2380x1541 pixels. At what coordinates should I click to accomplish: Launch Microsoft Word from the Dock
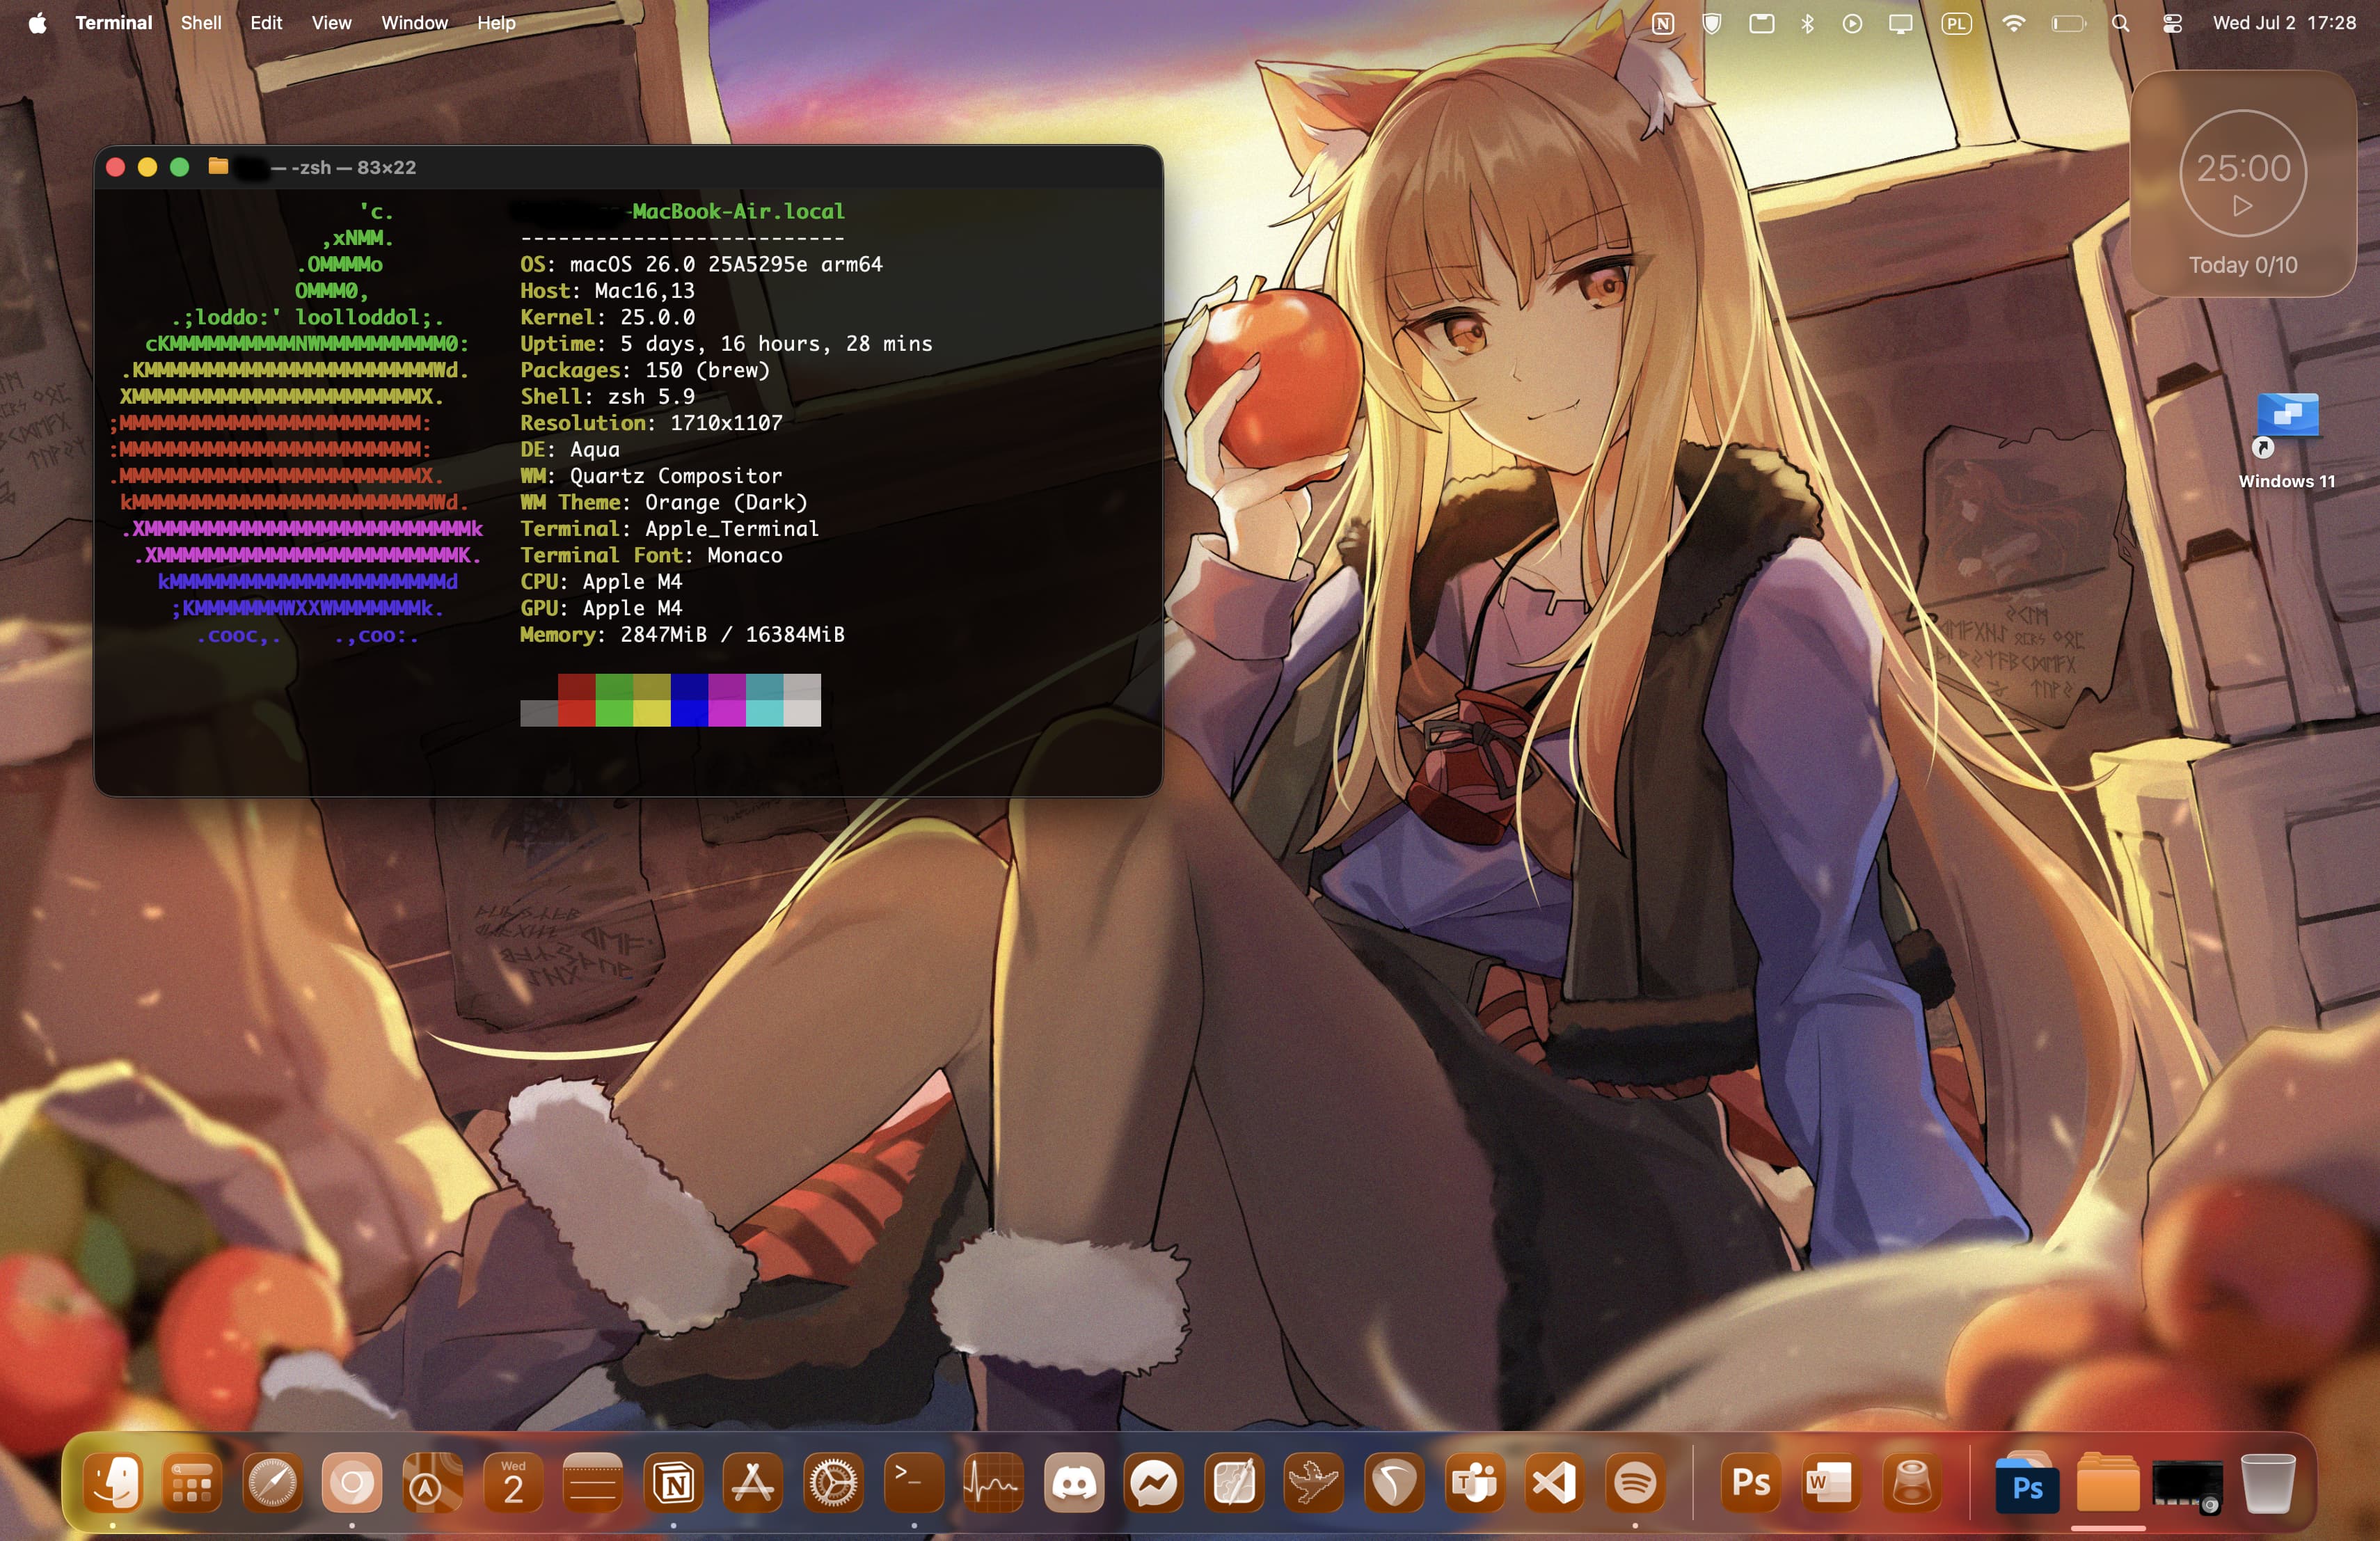tap(1831, 1483)
